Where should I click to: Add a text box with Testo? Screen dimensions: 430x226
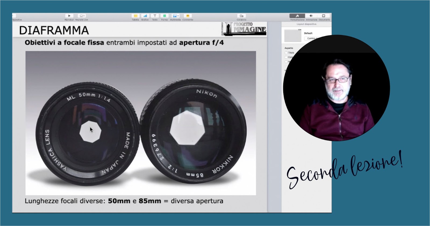coord(155,16)
